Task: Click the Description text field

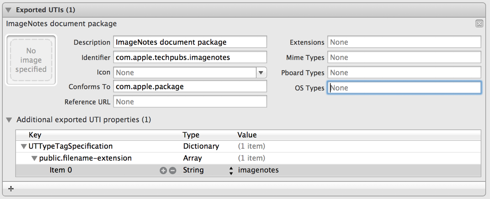Action: tap(190, 42)
